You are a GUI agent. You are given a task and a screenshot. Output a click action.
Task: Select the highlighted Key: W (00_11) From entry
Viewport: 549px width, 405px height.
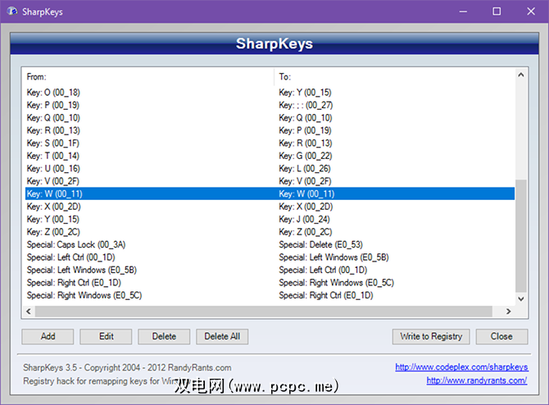pos(55,193)
